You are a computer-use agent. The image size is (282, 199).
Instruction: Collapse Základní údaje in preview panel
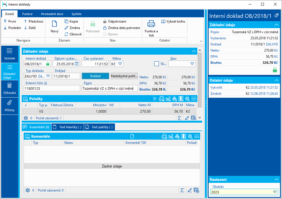pyautogui.click(x=276, y=25)
